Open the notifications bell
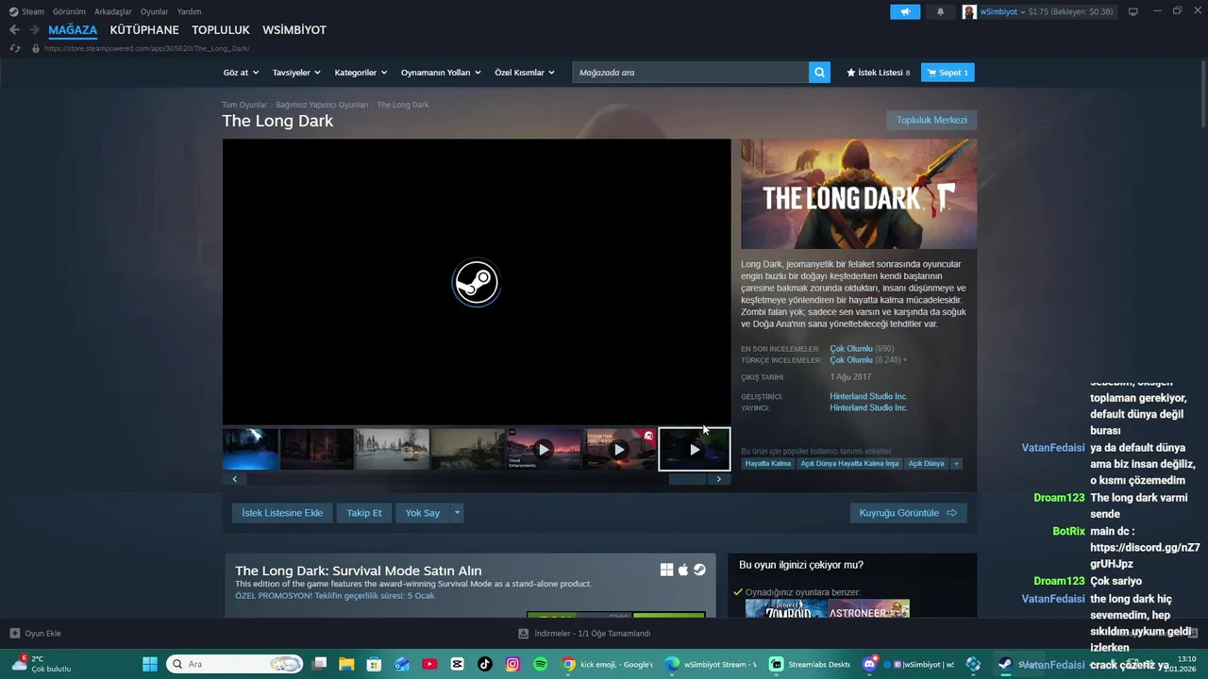The image size is (1208, 679). pos(940,11)
